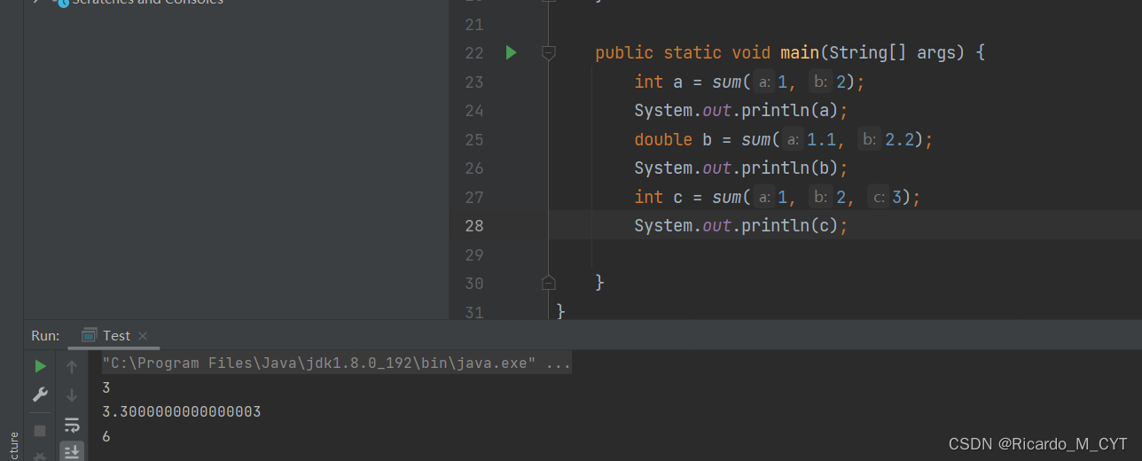This screenshot has width=1142, height=461.
Task: Click the println(b) statement on line 26
Action: click(740, 168)
